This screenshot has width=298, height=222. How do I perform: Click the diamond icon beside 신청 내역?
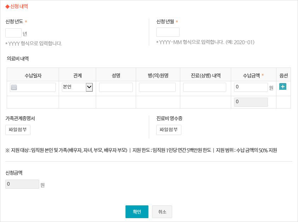(7, 6)
